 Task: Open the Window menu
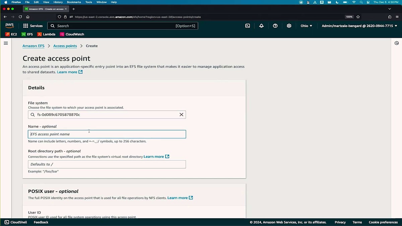click(x=102, y=2)
